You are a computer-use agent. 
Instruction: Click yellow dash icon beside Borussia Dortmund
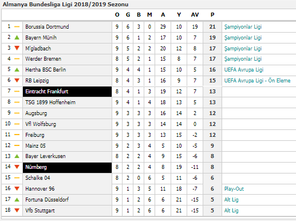pyautogui.click(x=17, y=27)
